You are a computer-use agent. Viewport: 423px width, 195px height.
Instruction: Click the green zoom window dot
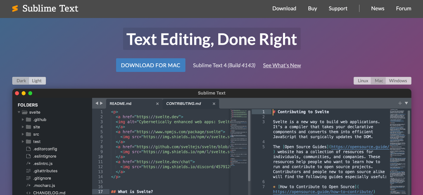(x=30, y=93)
